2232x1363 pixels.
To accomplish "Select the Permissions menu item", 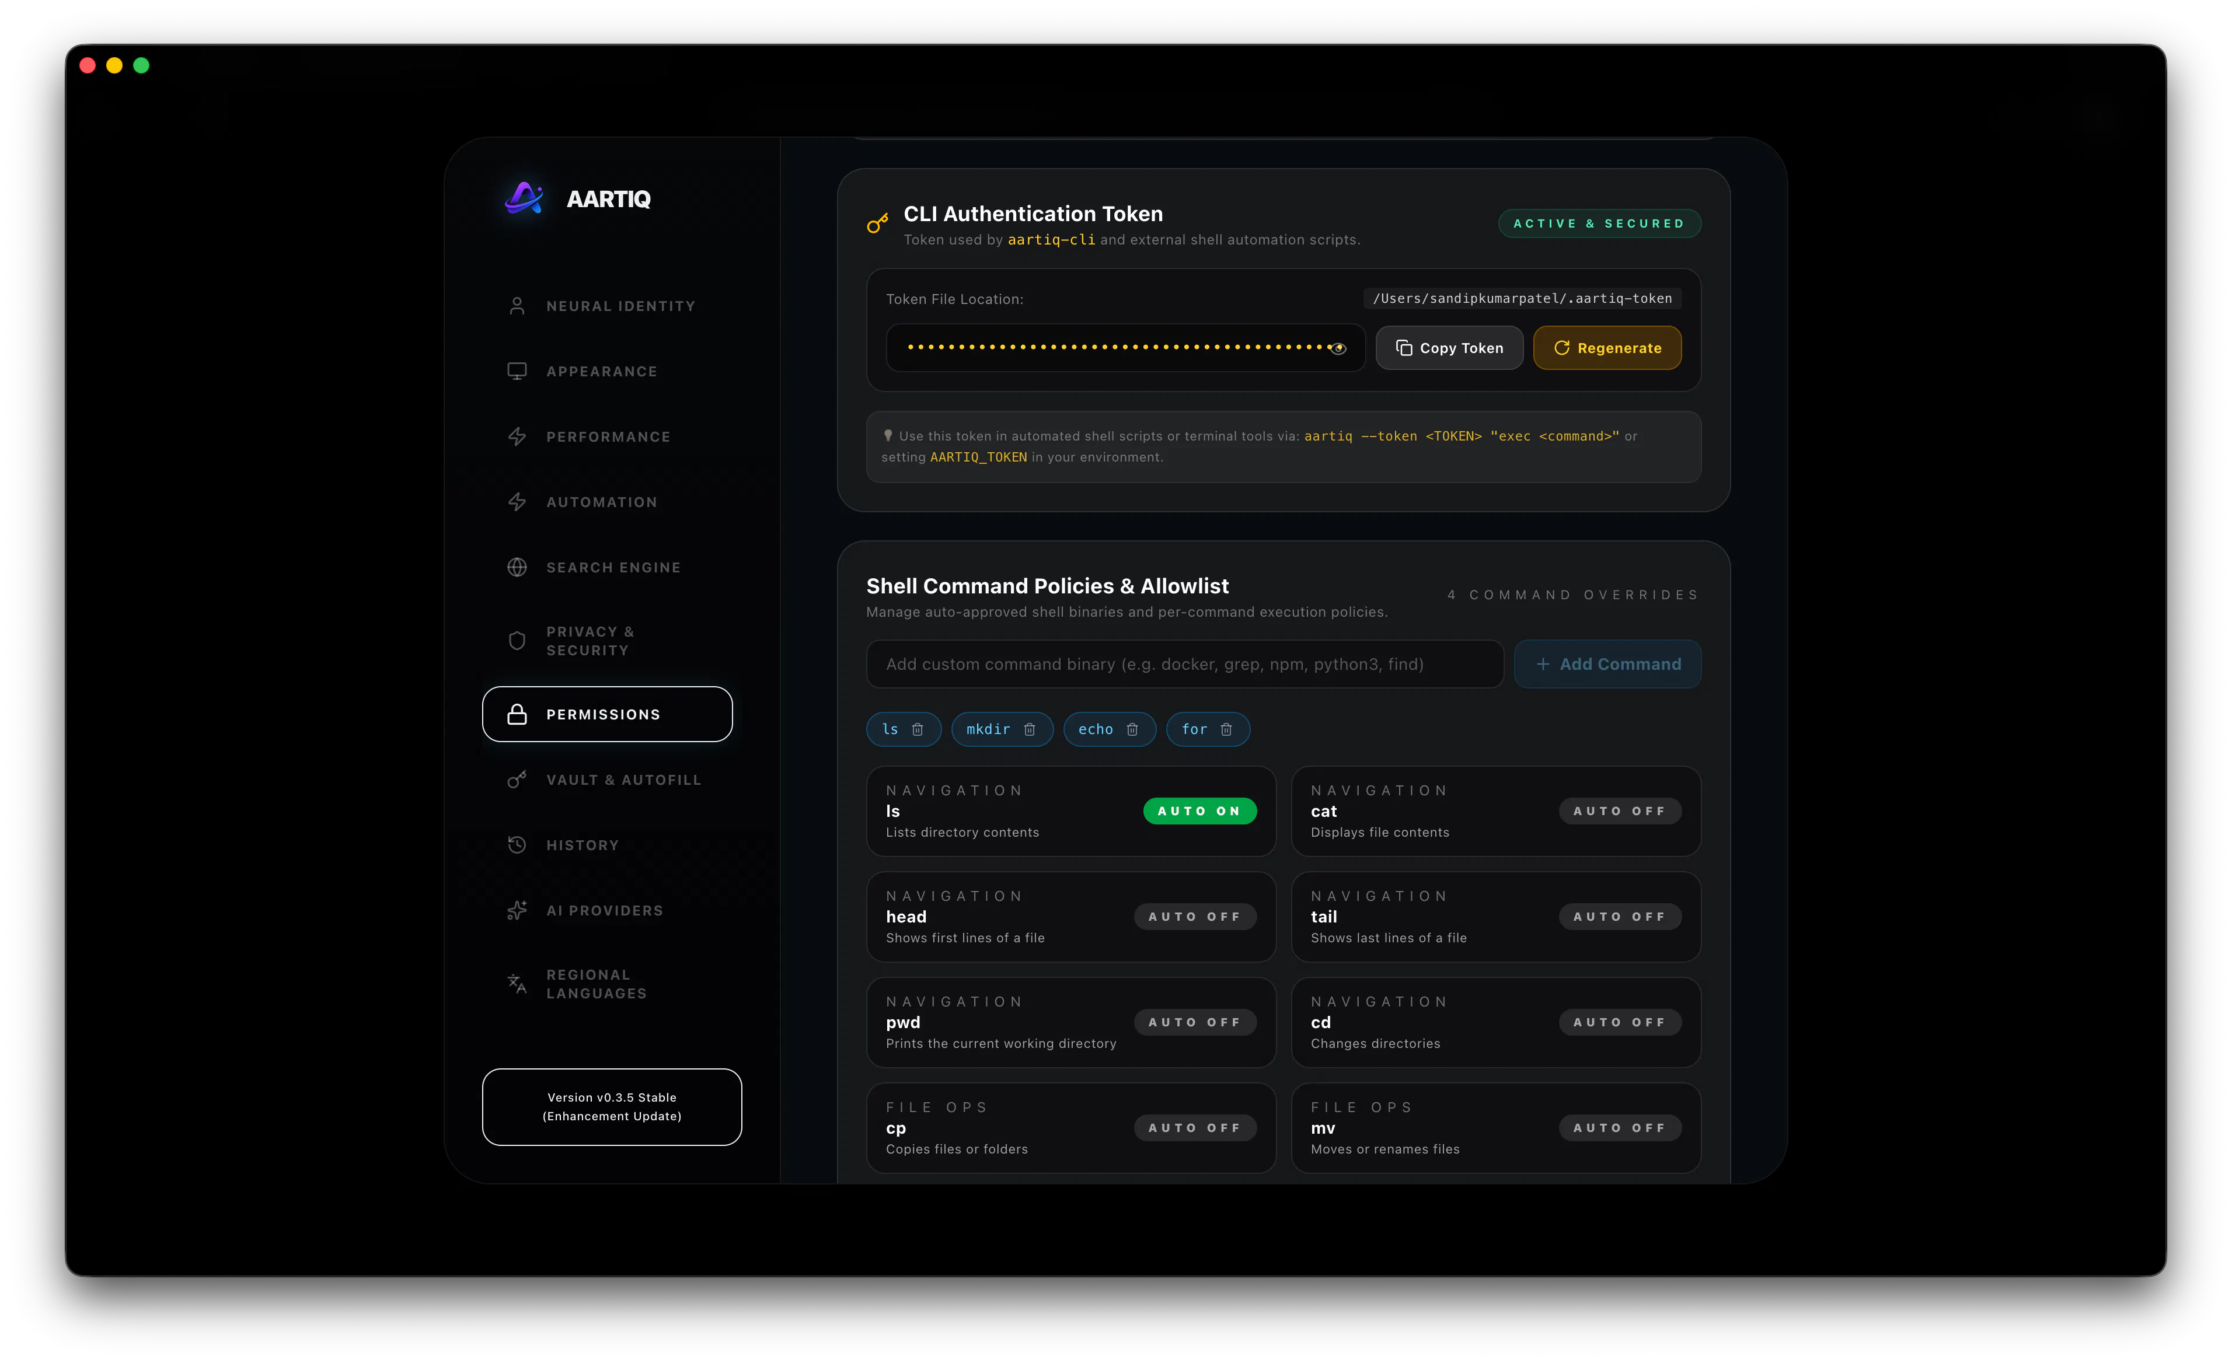I will coord(607,715).
